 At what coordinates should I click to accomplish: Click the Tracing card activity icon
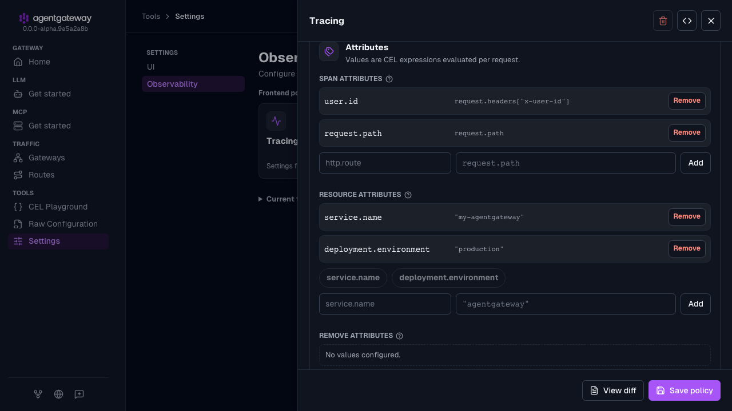coord(276,121)
